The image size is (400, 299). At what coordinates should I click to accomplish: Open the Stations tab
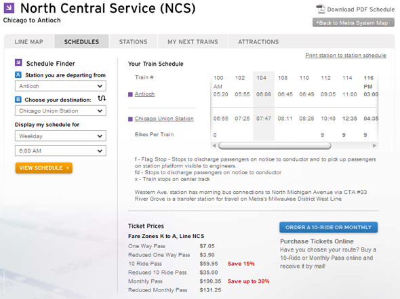click(133, 41)
